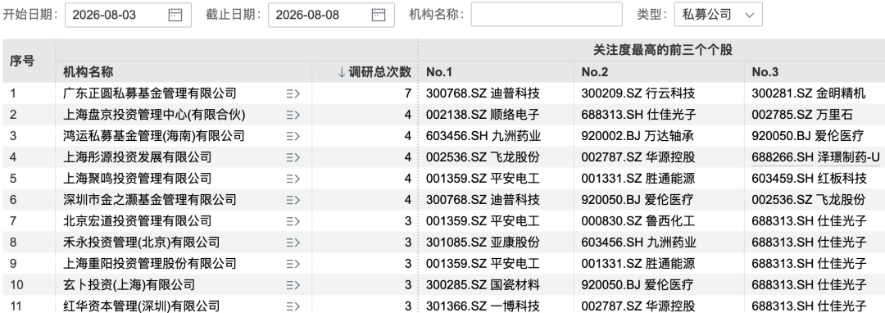Viewport: 885px width, 313px height.
Task: Select 上海彤源投资发展有限公司 institution name
Action: coord(137,157)
